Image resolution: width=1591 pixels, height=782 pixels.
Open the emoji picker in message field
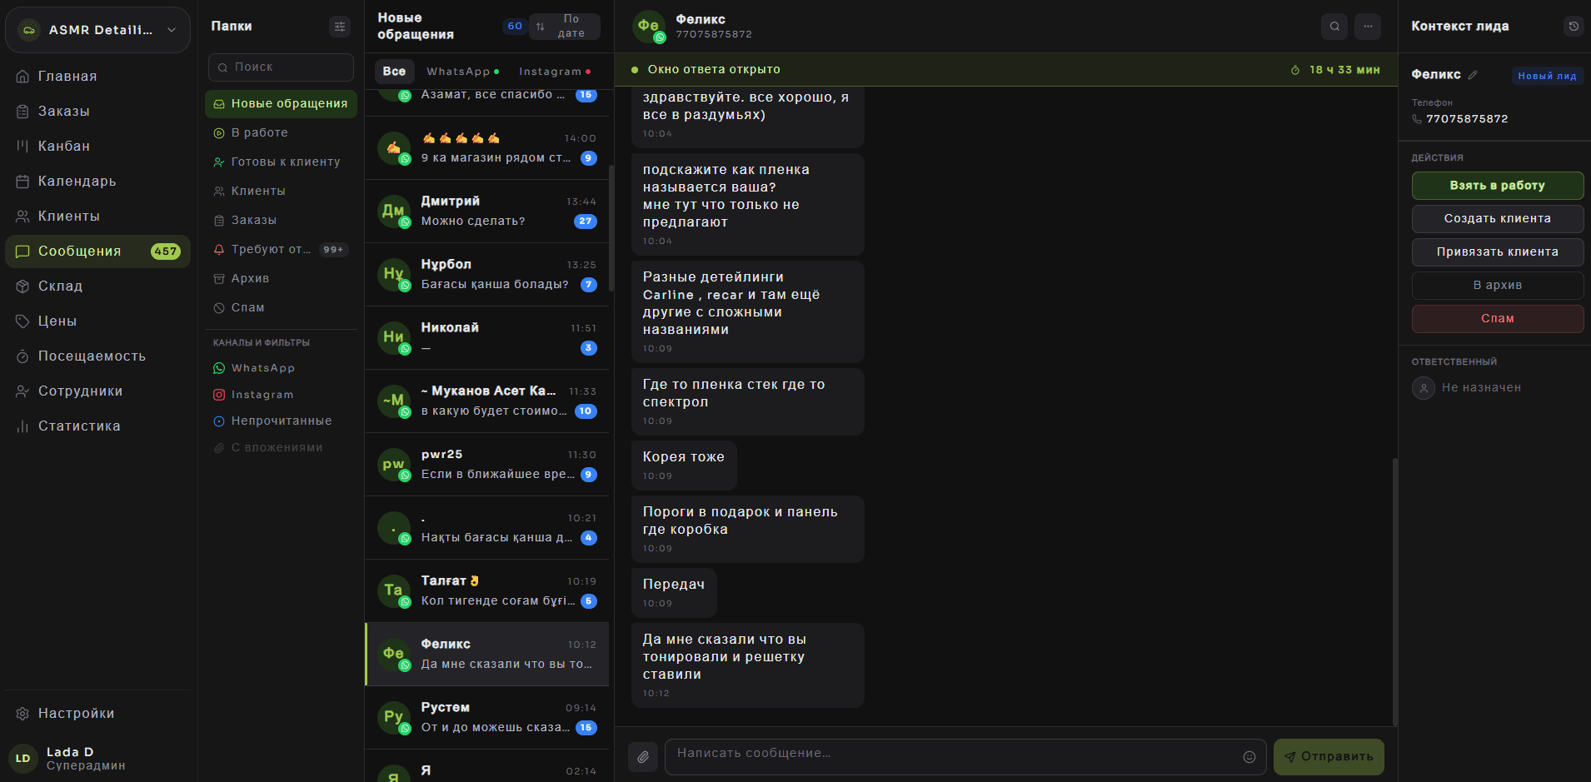pos(1249,757)
